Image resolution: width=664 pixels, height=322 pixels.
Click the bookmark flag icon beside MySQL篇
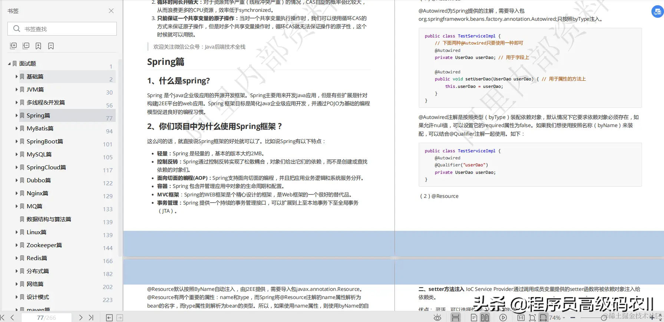click(22, 155)
